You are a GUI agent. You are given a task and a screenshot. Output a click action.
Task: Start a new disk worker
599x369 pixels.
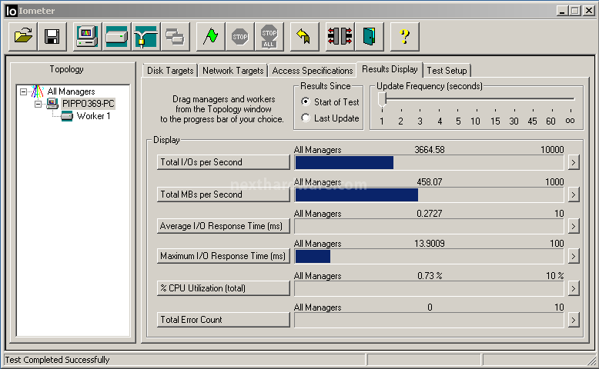pos(116,37)
